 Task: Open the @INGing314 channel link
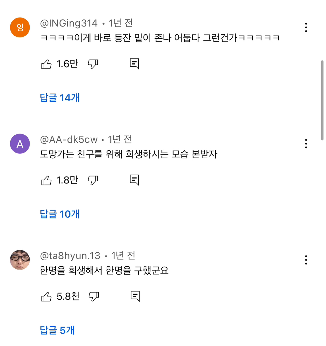pyautogui.click(x=69, y=23)
